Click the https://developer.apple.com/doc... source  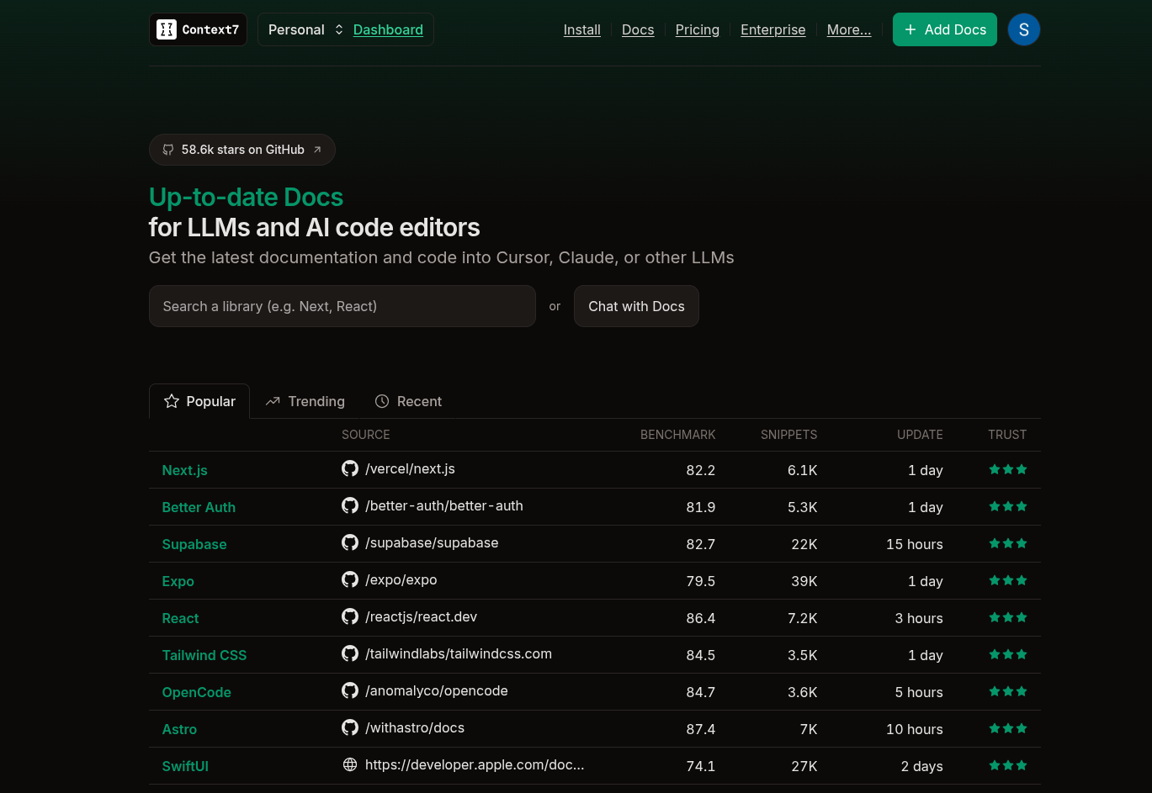(x=475, y=764)
